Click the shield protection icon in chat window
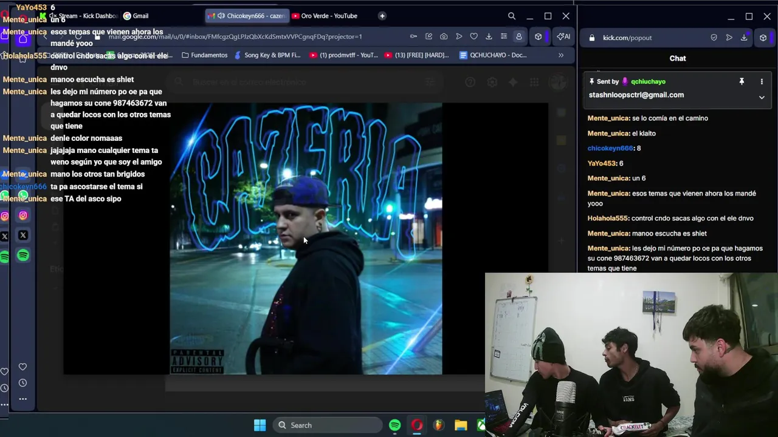 pyautogui.click(x=714, y=38)
